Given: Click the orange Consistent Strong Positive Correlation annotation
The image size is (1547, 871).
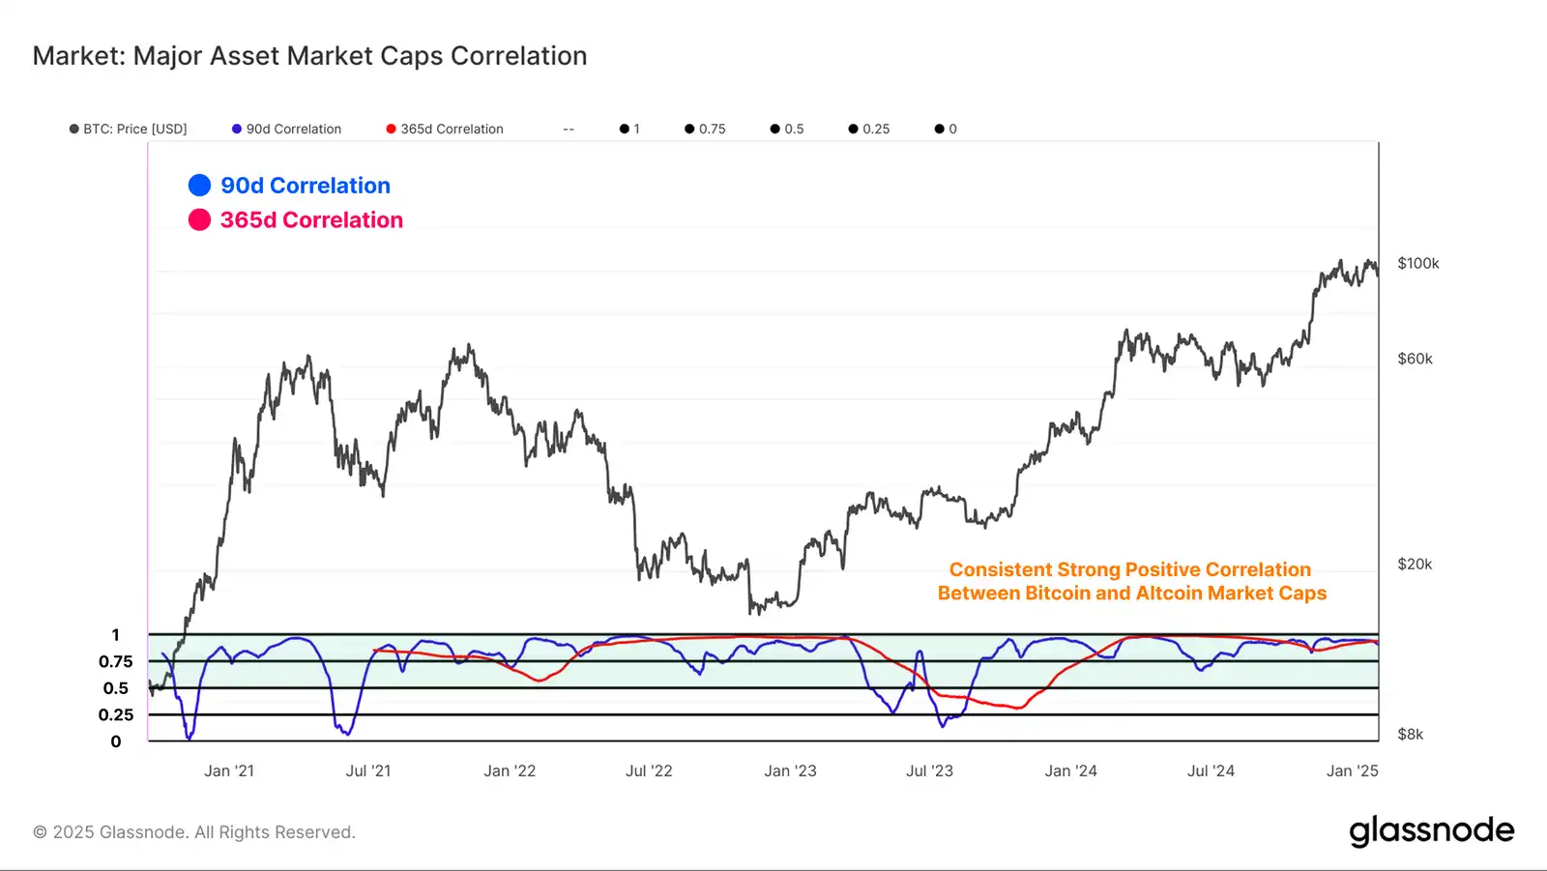Looking at the screenshot, I should click(1131, 581).
